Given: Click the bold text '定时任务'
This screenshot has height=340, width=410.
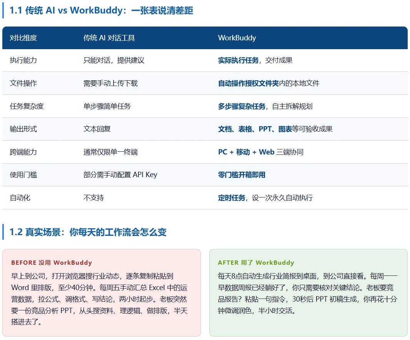Looking at the screenshot, I should click(x=232, y=198).
